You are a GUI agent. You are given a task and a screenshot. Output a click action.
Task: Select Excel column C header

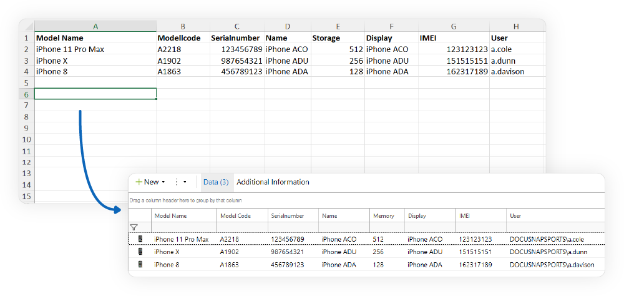tap(236, 26)
